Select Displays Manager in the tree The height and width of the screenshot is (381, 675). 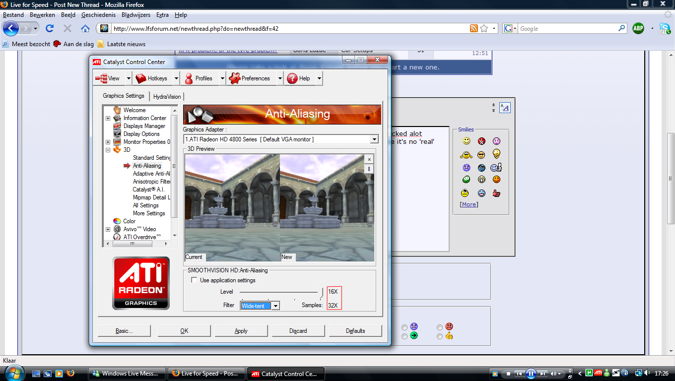tap(144, 126)
